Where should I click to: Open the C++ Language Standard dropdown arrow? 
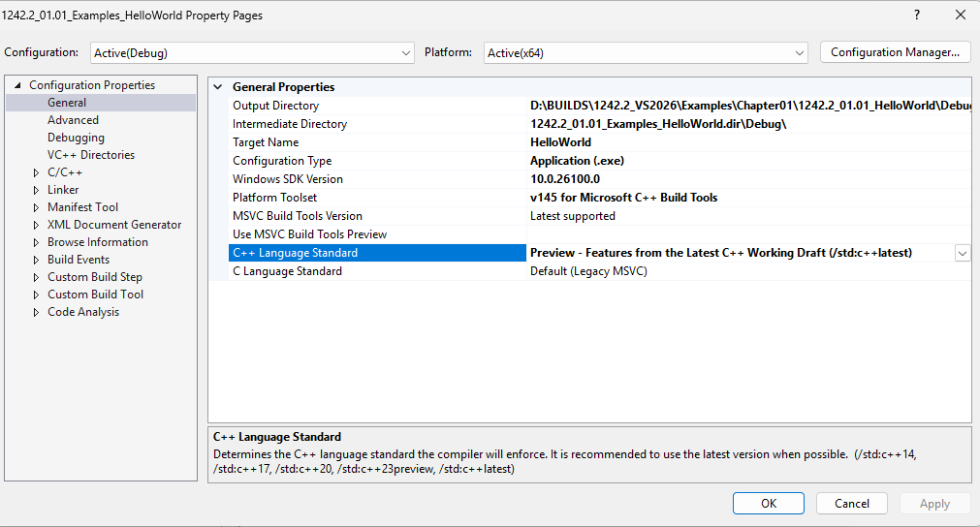pos(962,253)
